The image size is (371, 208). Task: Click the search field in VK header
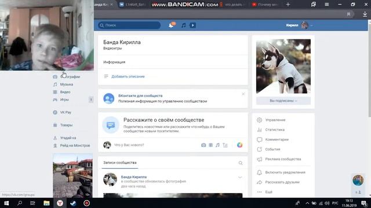pyautogui.click(x=129, y=25)
